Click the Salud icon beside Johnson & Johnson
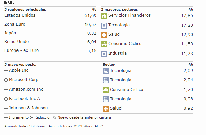This screenshot has height=135, width=206. pyautogui.click(x=105, y=108)
